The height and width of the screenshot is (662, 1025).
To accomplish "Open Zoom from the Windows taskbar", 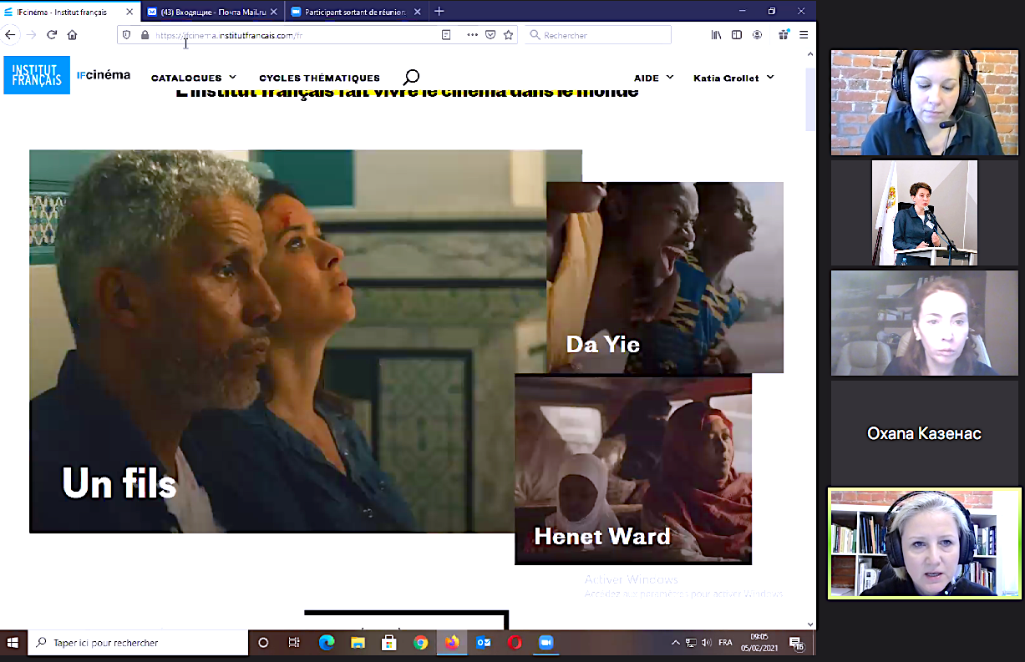I will point(546,643).
